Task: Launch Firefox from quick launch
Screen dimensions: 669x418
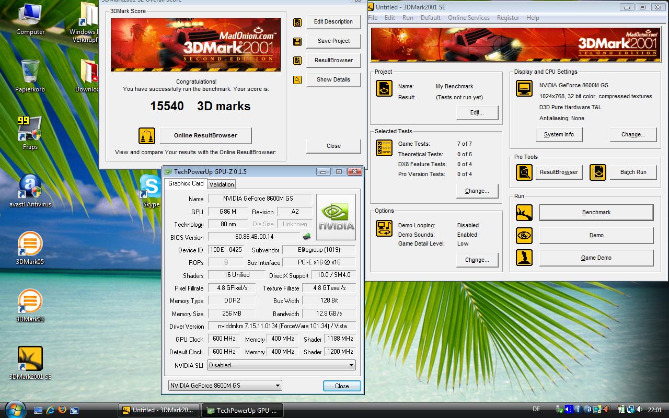Action: [63, 410]
